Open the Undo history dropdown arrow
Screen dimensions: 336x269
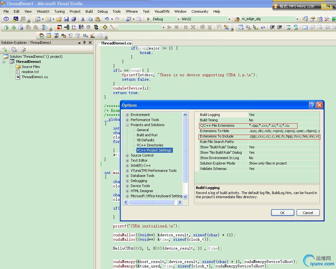point(112,19)
